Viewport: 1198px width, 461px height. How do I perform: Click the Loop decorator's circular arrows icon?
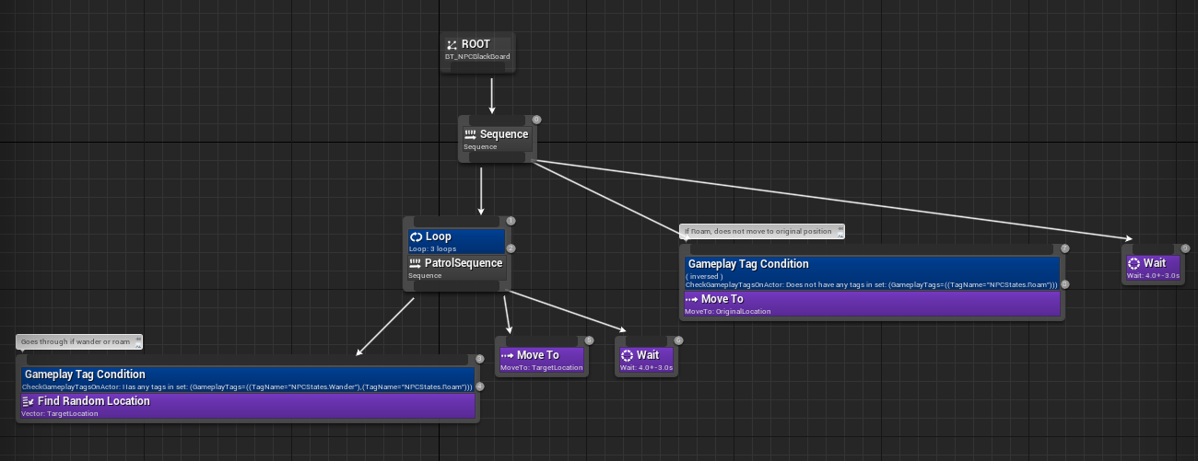(x=417, y=236)
